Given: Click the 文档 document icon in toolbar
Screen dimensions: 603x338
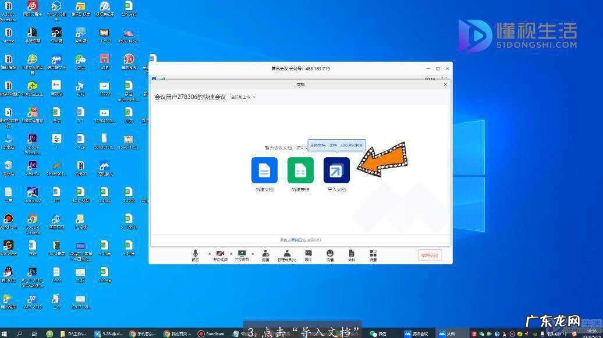Looking at the screenshot, I should point(352,254).
